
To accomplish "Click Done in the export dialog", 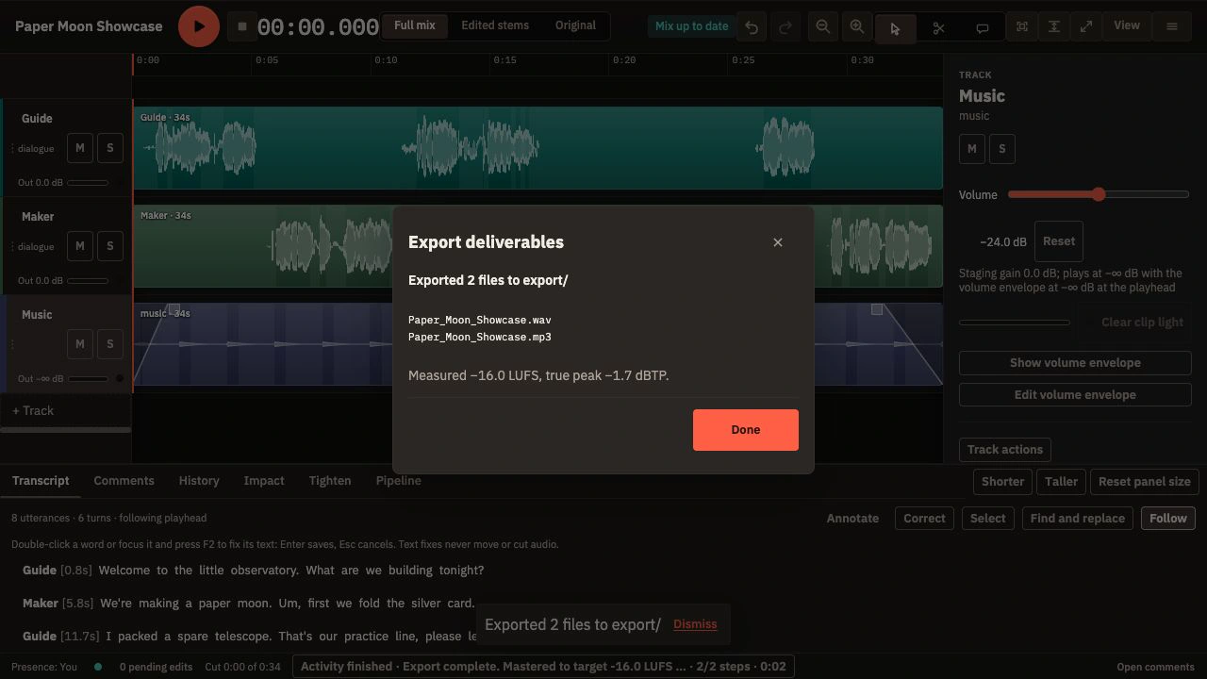I will tap(746, 430).
